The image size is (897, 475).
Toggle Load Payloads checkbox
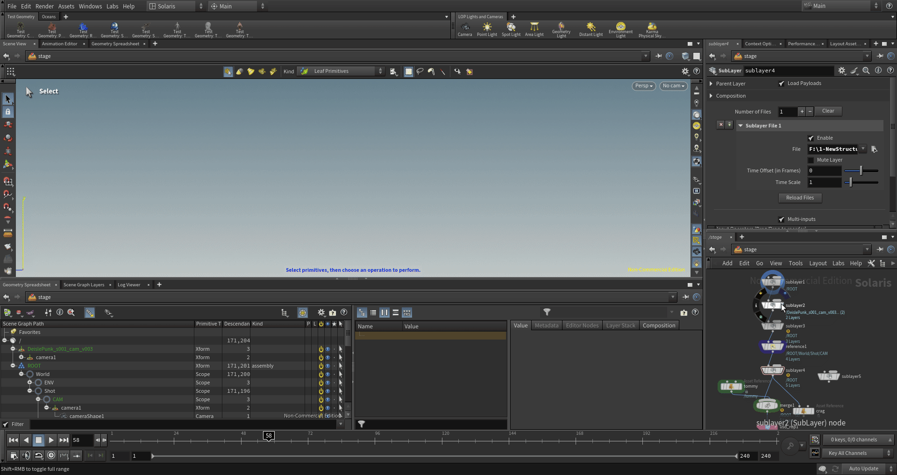pos(782,84)
